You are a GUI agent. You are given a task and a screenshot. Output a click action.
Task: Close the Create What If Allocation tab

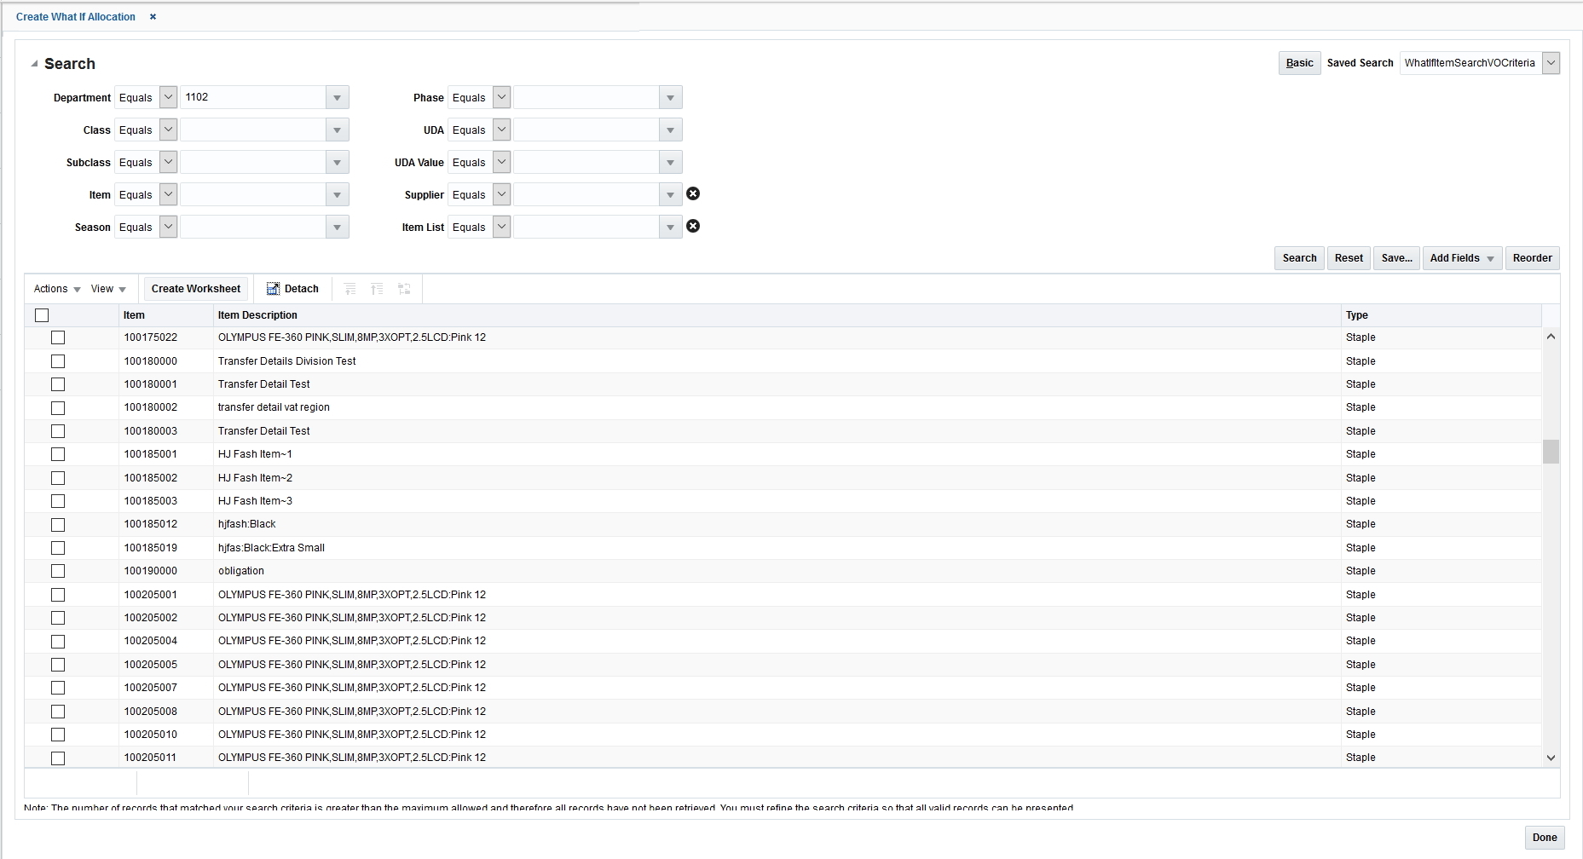pyautogui.click(x=153, y=16)
